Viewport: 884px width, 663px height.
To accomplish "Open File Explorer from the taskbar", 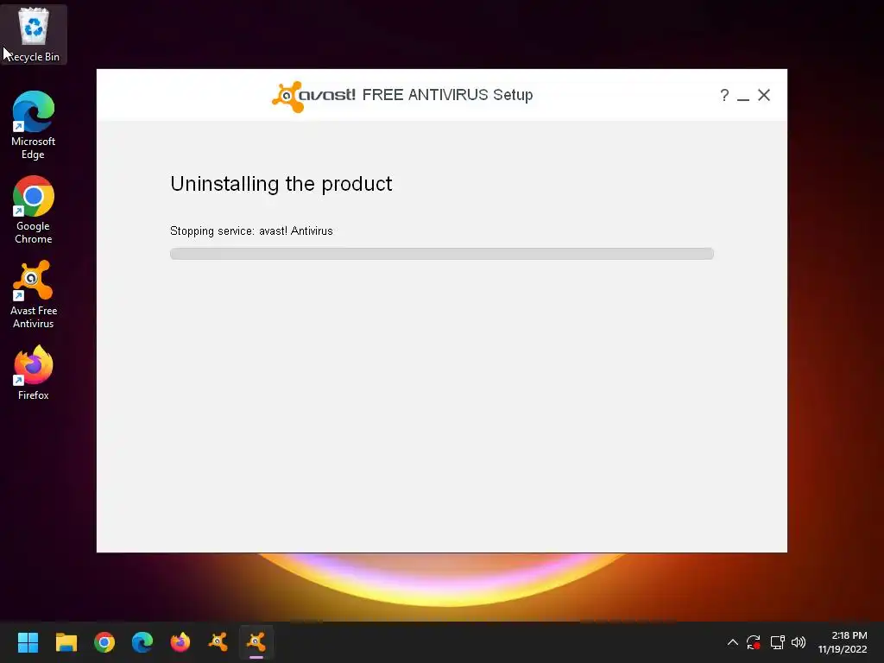I will (x=66, y=642).
